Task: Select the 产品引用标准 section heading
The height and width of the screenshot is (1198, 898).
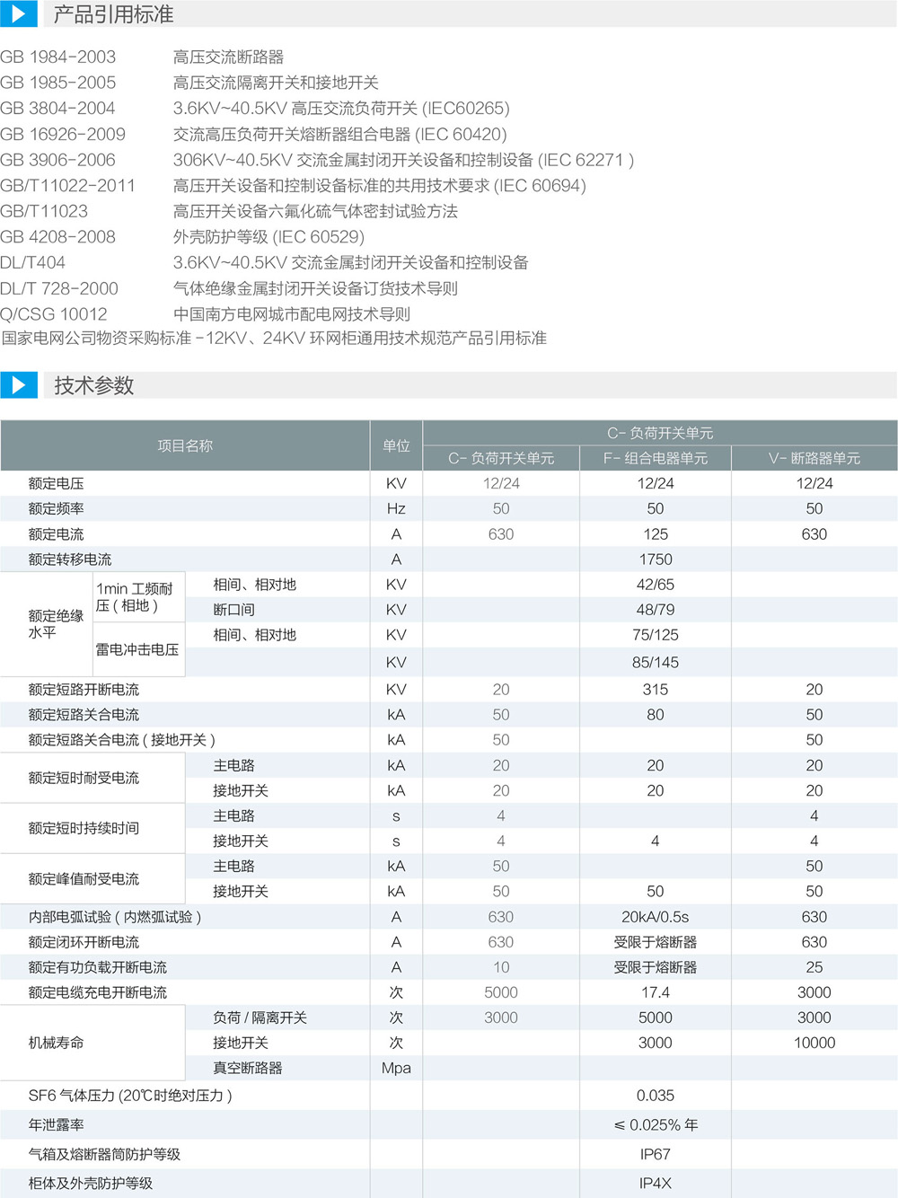Action: [113, 14]
